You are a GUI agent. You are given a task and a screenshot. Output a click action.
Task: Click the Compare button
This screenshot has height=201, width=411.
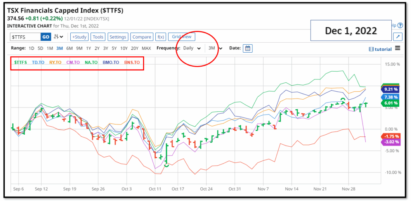click(142, 37)
